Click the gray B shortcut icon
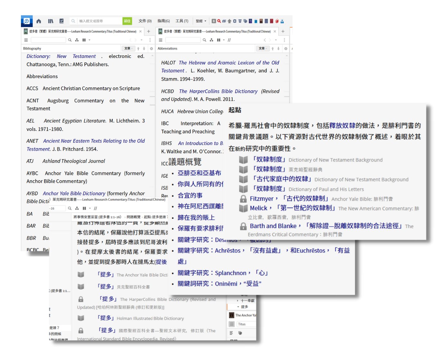 click(x=214, y=21)
